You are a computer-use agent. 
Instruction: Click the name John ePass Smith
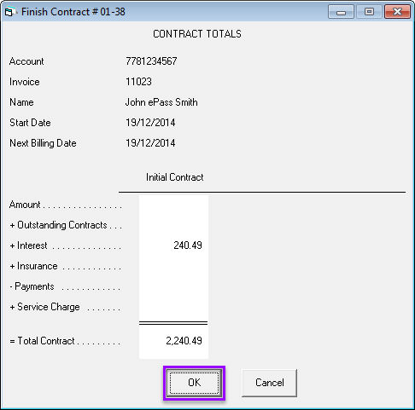[161, 102]
